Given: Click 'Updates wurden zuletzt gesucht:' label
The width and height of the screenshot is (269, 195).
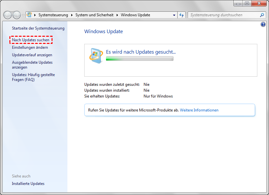Looking at the screenshot, I should (x=112, y=84).
